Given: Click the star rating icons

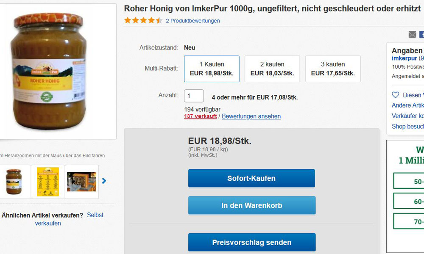Looking at the screenshot, I should 143,20.
